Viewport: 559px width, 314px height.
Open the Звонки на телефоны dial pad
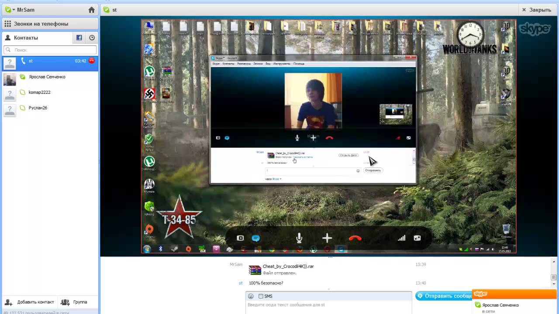point(50,24)
